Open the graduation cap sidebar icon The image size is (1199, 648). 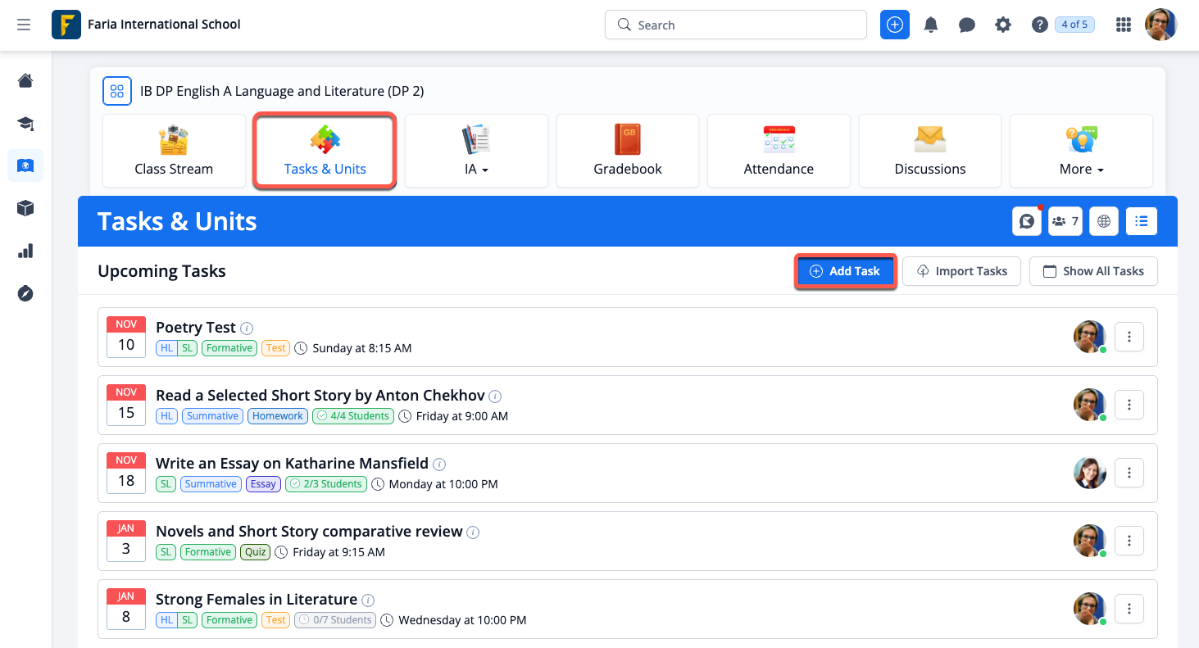[x=25, y=124]
